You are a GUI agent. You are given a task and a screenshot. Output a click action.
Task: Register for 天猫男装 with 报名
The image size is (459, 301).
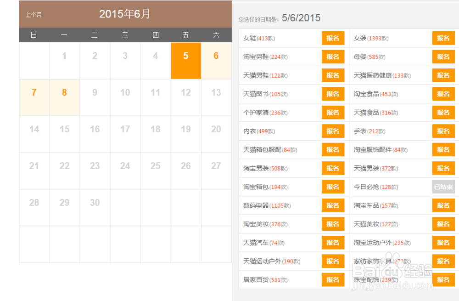tap(443, 168)
